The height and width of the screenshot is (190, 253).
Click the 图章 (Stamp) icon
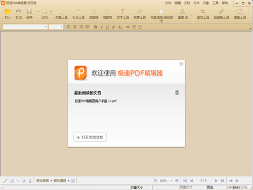pos(182,12)
